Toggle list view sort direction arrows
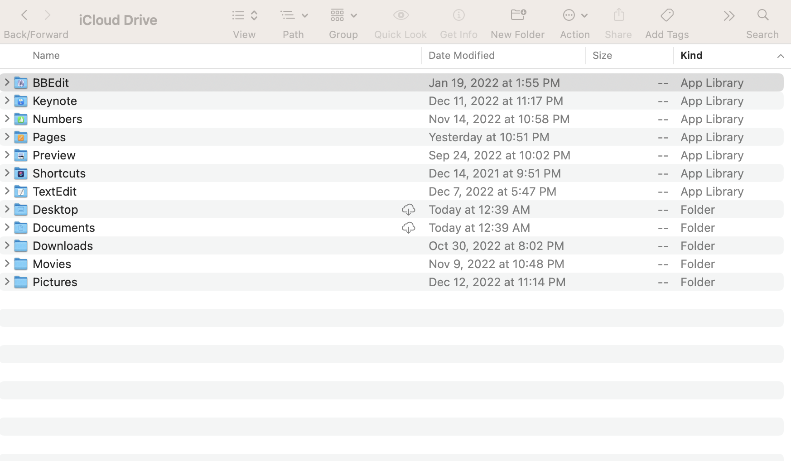791x461 pixels. [253, 15]
